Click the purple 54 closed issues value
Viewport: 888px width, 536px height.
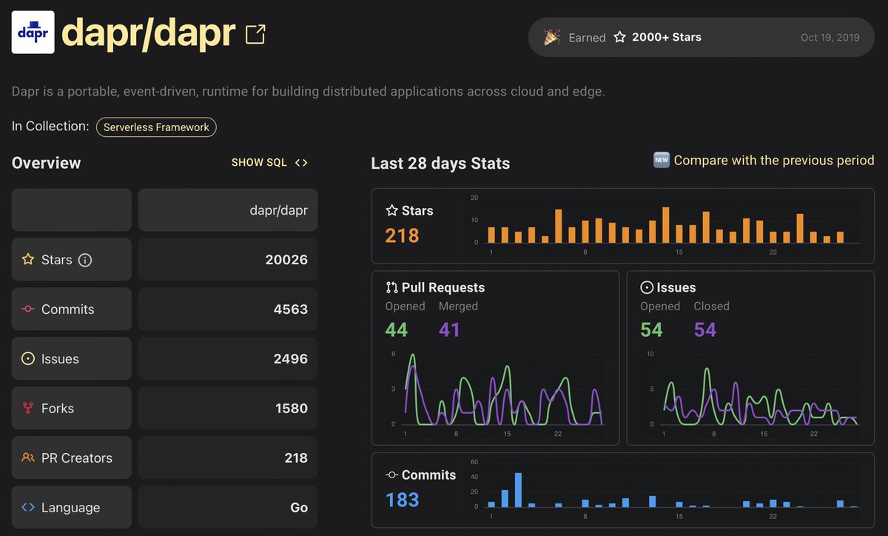tap(705, 329)
